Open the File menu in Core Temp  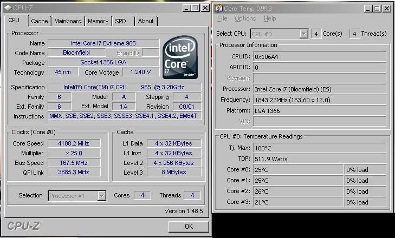click(x=222, y=18)
